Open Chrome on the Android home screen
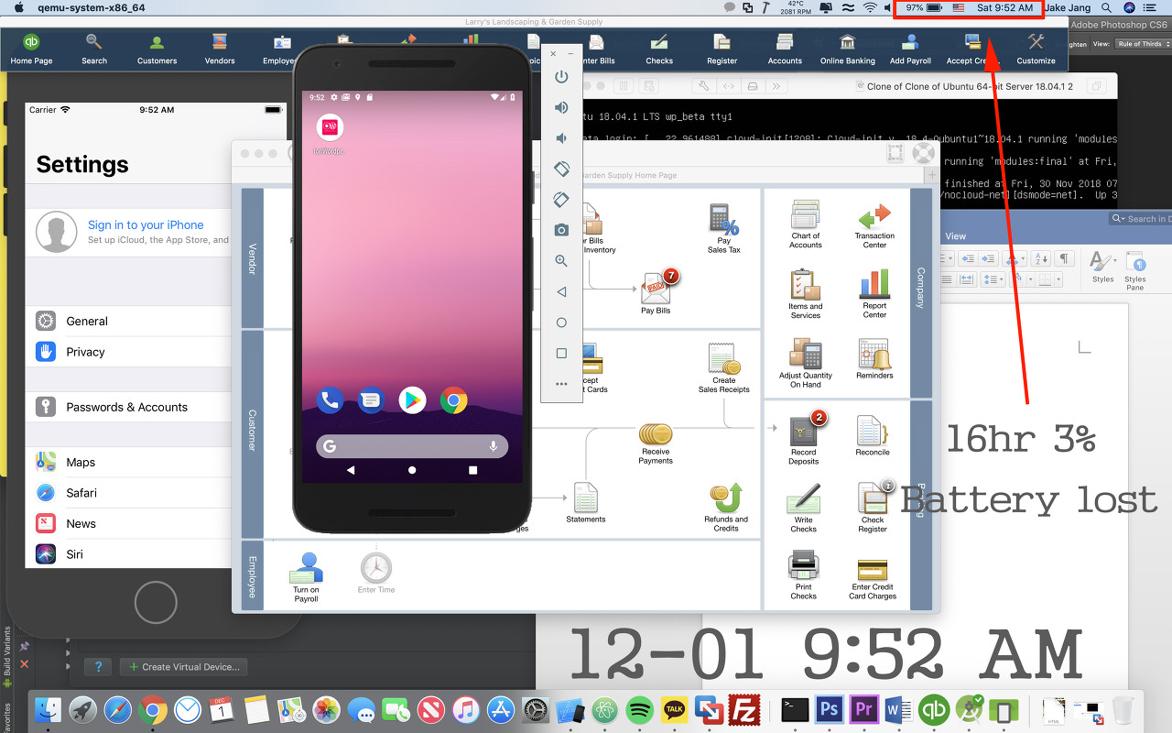This screenshot has height=733, width=1172. pos(453,400)
